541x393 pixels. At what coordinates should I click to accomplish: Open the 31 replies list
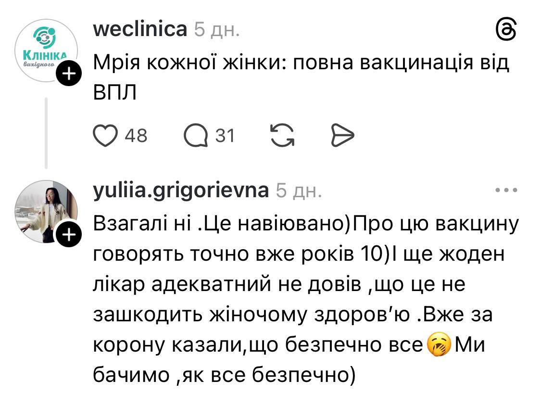(225, 135)
